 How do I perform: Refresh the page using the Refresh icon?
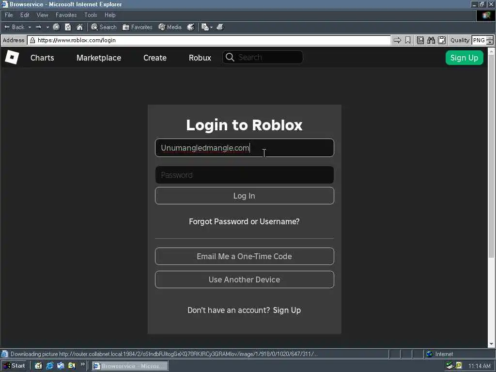68,27
